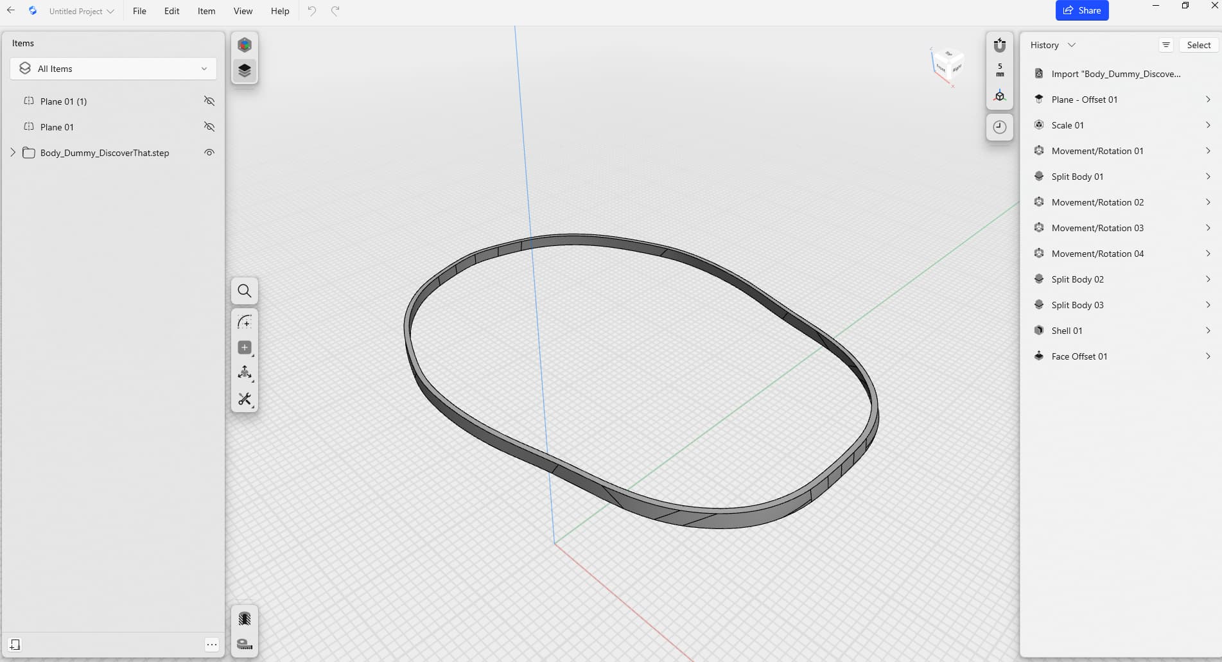The image size is (1222, 662).
Task: Open the View menu
Action: click(x=243, y=12)
